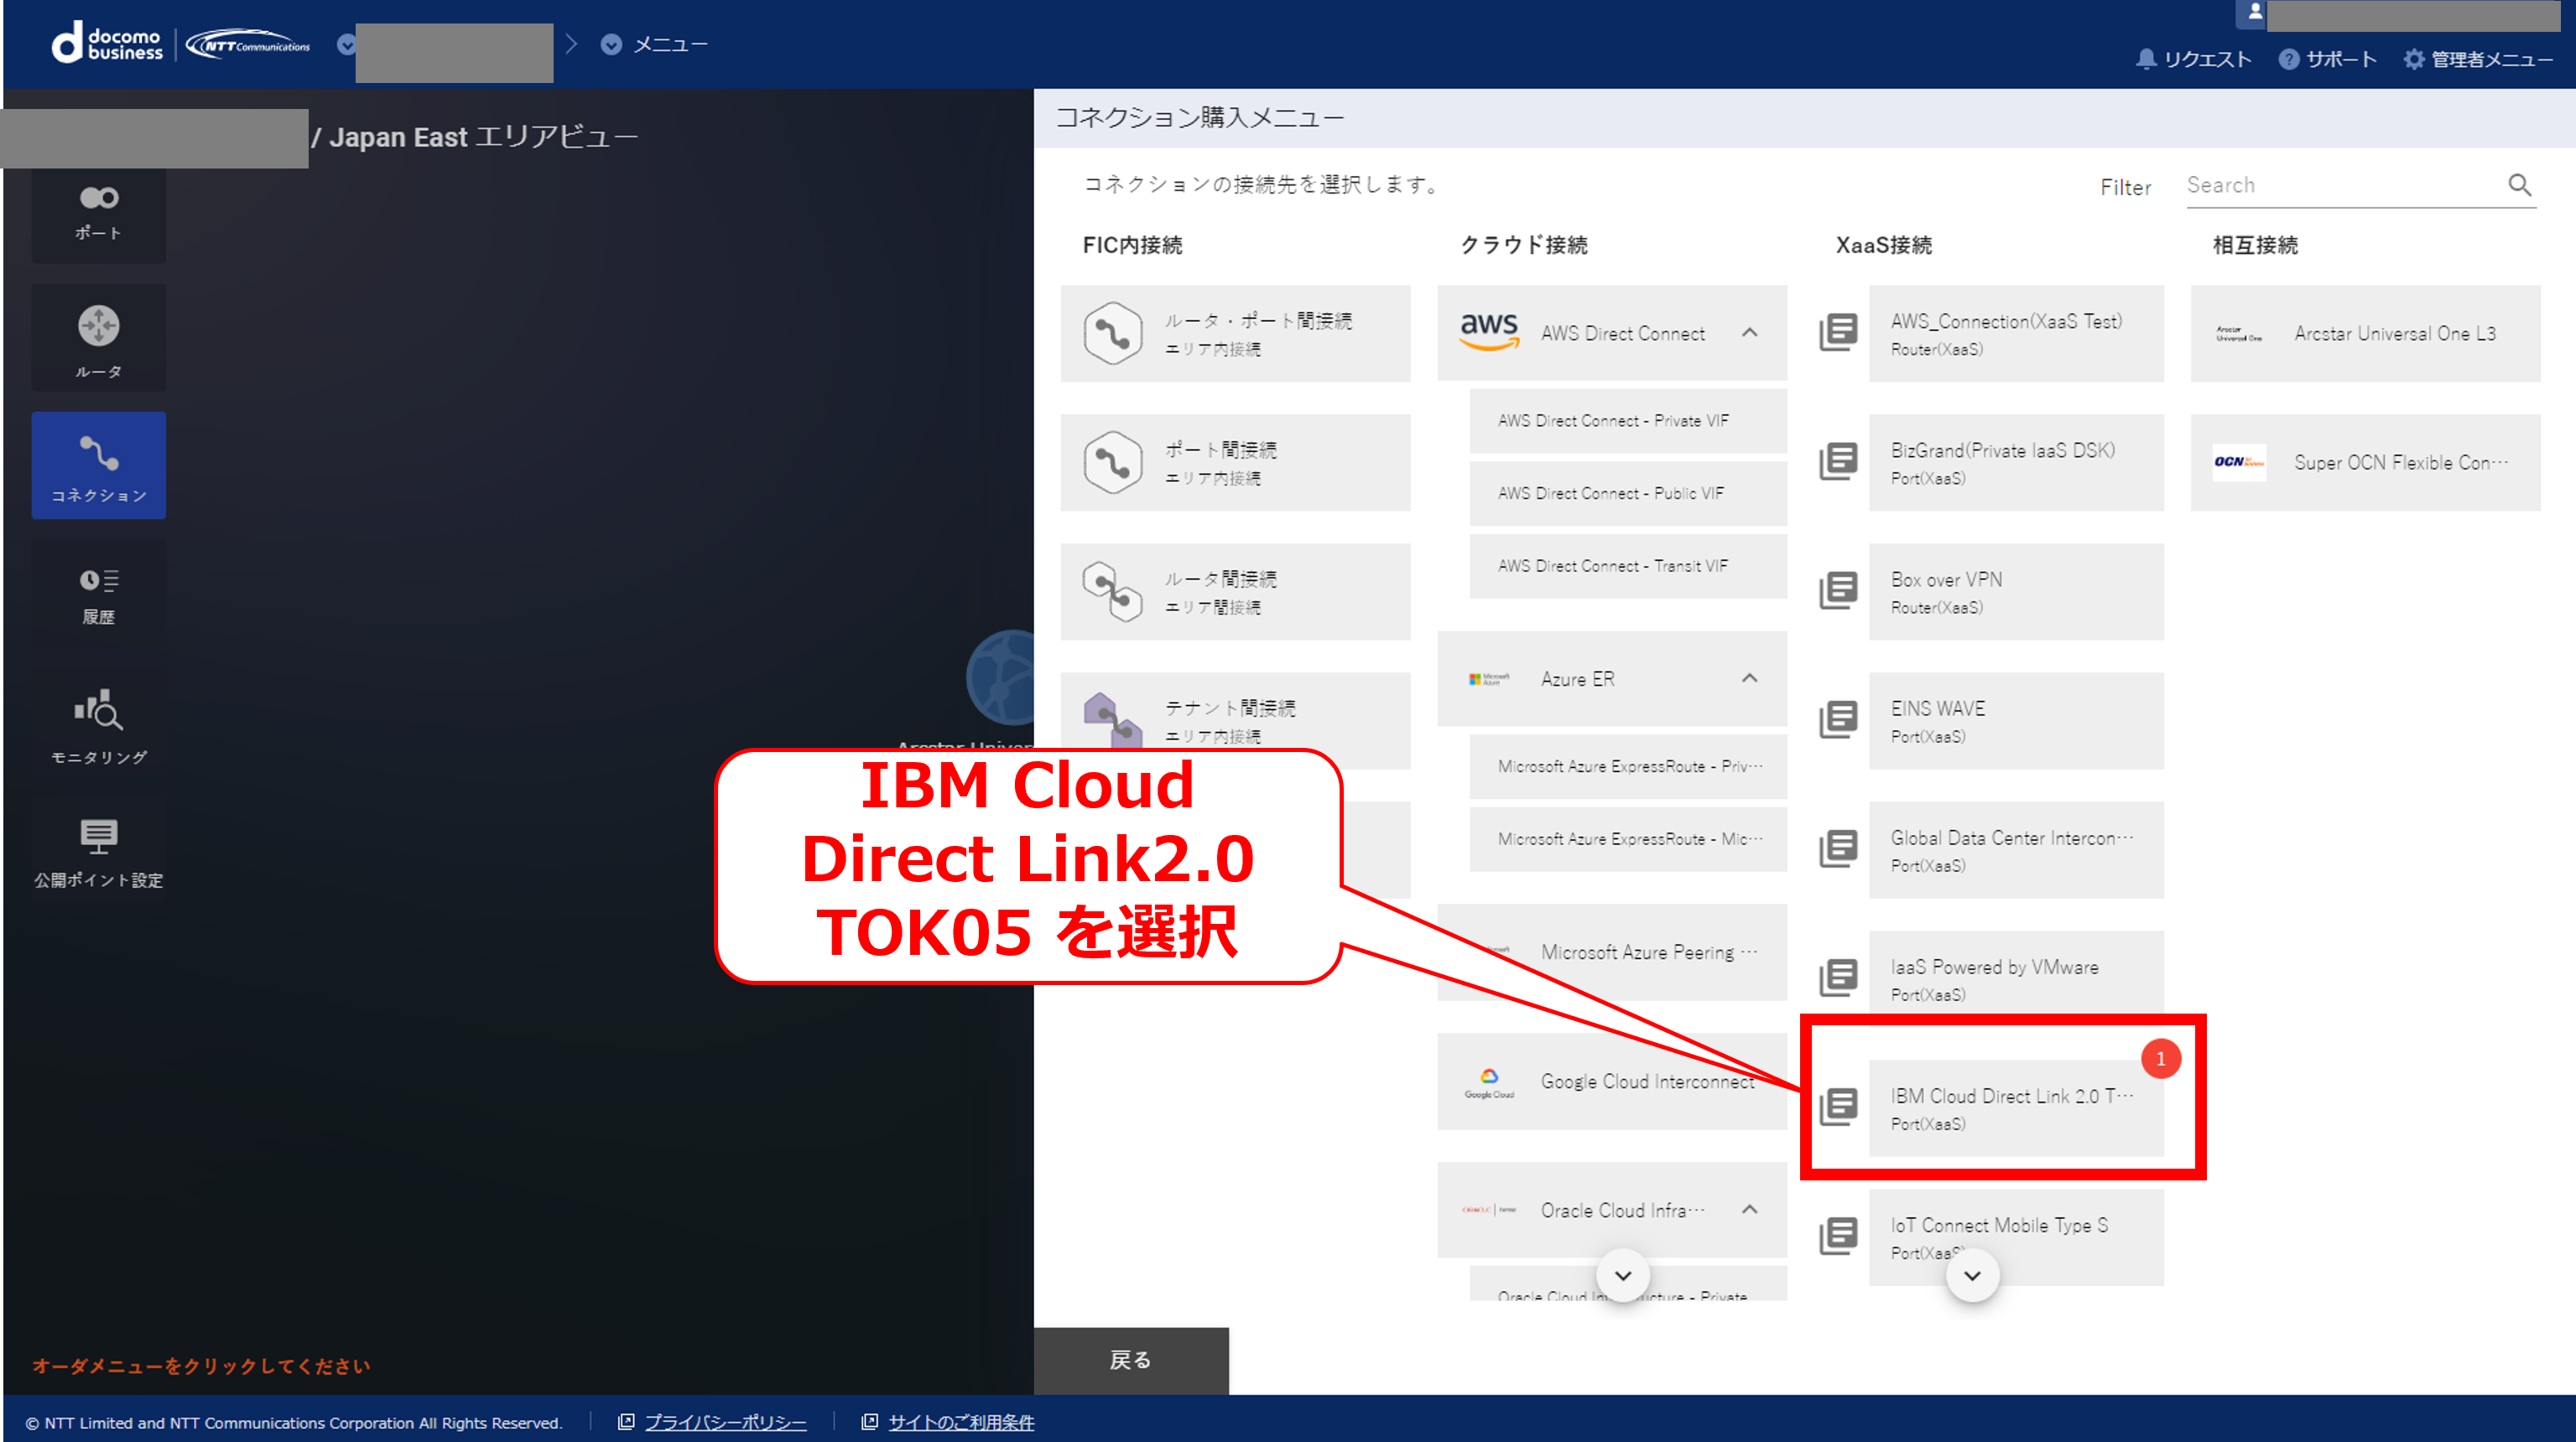The height and width of the screenshot is (1442, 2576).
Task: Select IoT Connect Mobile Type S
Action: pos(2015,1236)
